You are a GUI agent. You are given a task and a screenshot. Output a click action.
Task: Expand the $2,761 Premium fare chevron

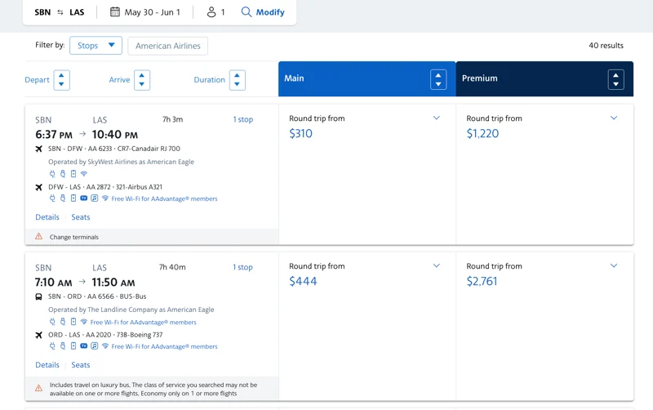pos(614,265)
